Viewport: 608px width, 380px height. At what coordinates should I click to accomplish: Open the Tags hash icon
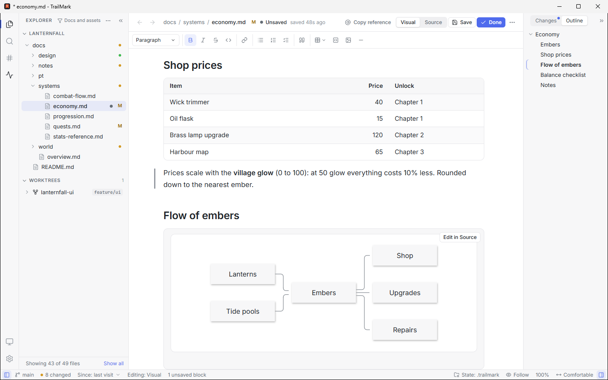click(x=9, y=58)
